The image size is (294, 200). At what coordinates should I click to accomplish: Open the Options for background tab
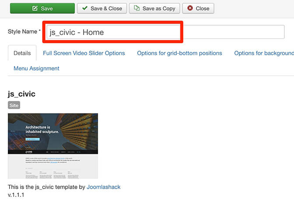click(264, 53)
